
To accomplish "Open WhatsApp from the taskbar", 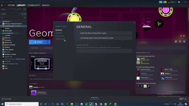I will point(106,104).
